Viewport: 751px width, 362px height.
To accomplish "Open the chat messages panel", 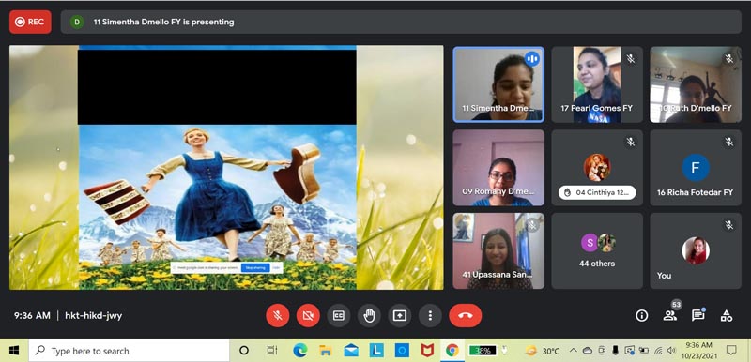I will coord(697,316).
